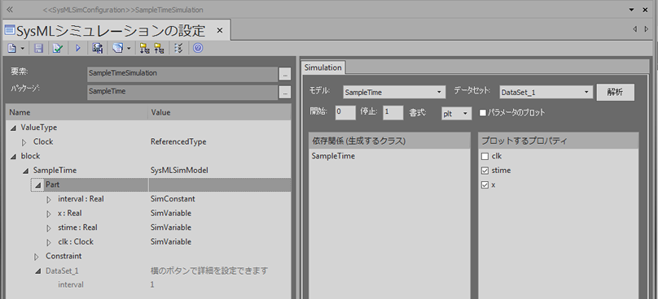Screen dimensions: 658x299
Task: Expand the interval : Real node
Action: 49,199
